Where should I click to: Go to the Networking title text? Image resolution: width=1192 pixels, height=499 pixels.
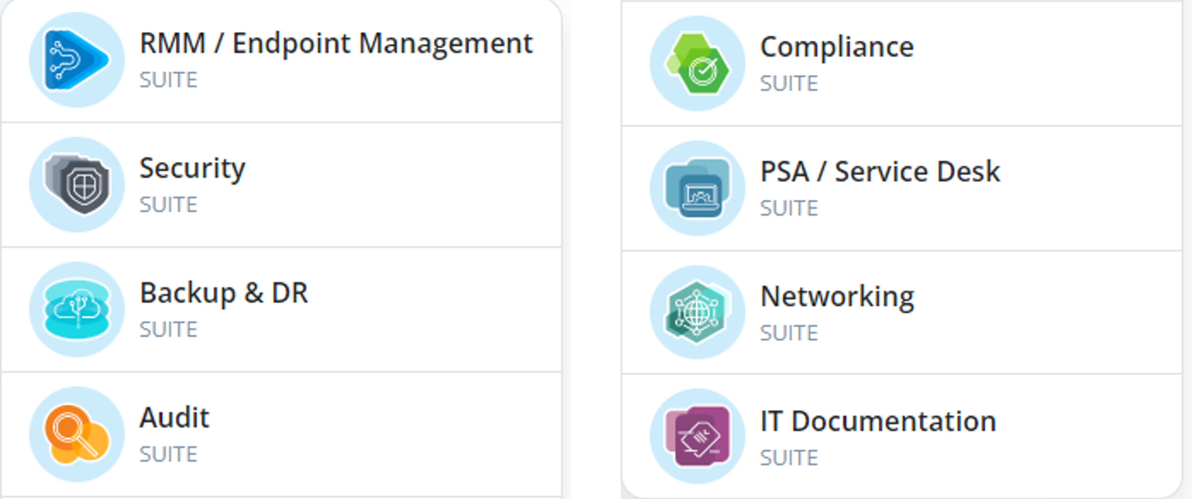(837, 297)
